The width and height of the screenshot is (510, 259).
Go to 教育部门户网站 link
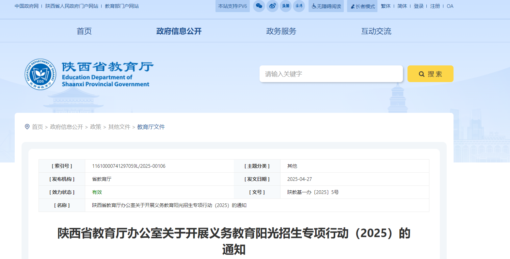click(122, 6)
